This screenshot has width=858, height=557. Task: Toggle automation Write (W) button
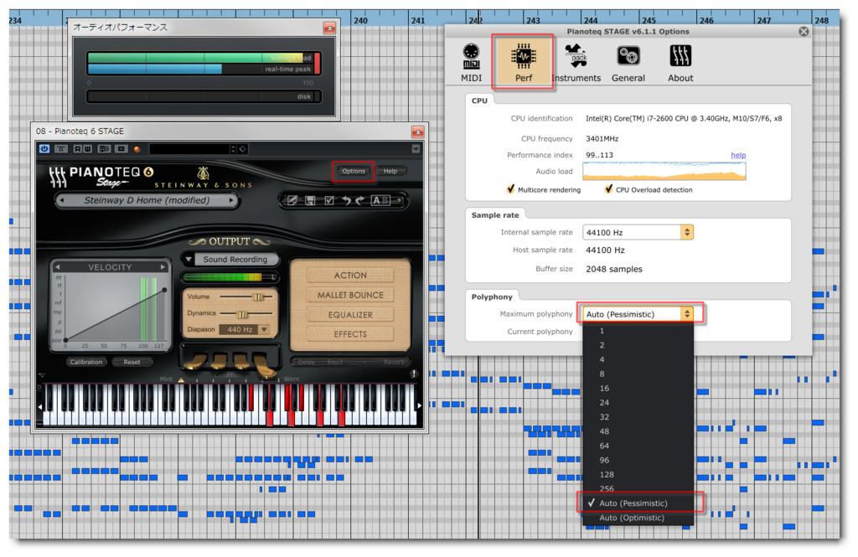87,149
